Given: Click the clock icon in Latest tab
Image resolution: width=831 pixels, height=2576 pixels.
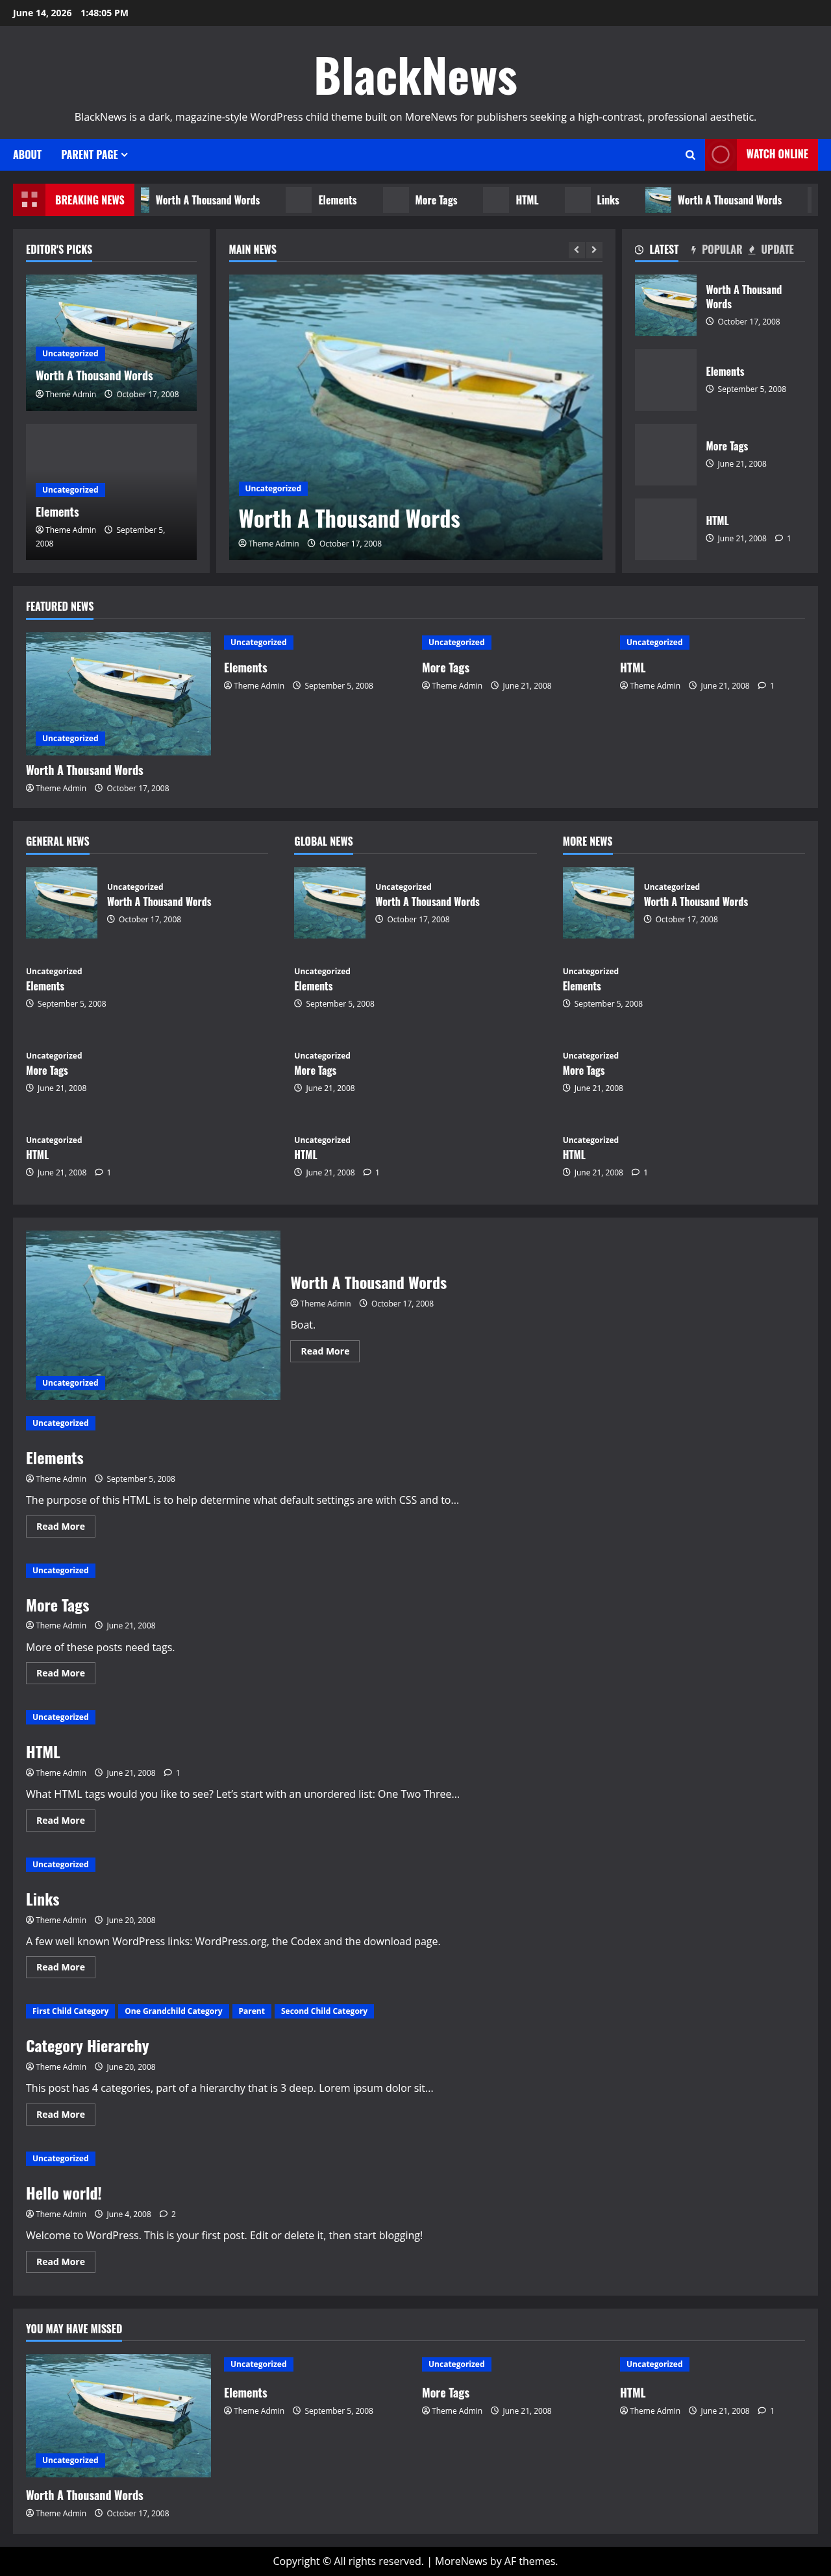Looking at the screenshot, I should [x=639, y=250].
